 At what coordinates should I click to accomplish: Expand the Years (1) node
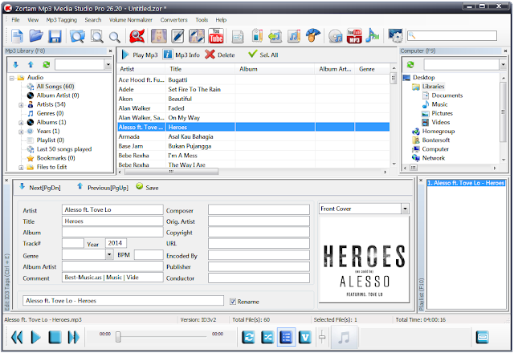(x=21, y=132)
